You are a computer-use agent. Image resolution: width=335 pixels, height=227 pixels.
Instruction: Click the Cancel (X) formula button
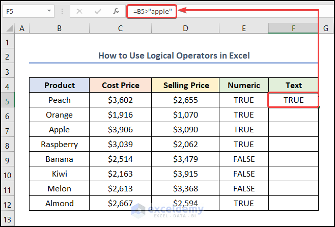(x=79, y=11)
